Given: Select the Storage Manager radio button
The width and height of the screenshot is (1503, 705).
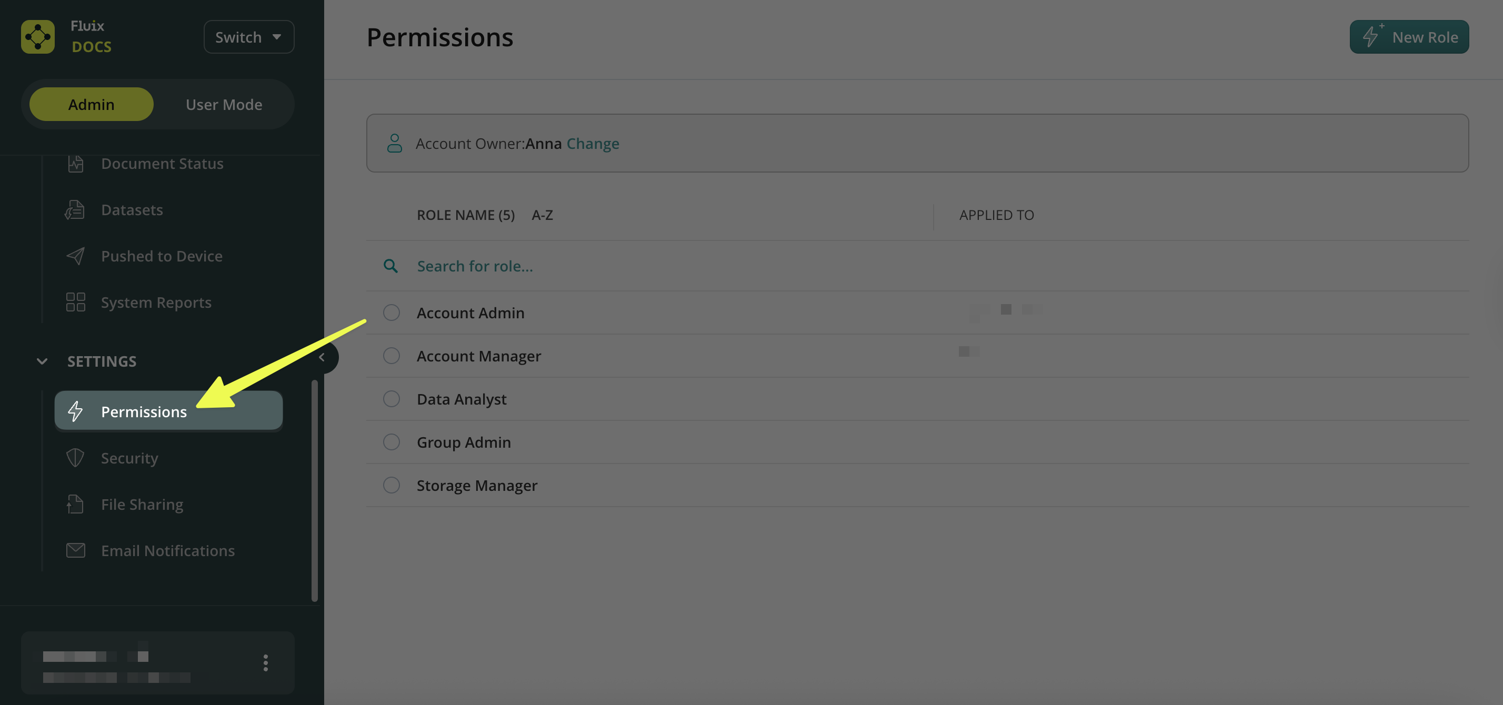Looking at the screenshot, I should click(x=391, y=485).
